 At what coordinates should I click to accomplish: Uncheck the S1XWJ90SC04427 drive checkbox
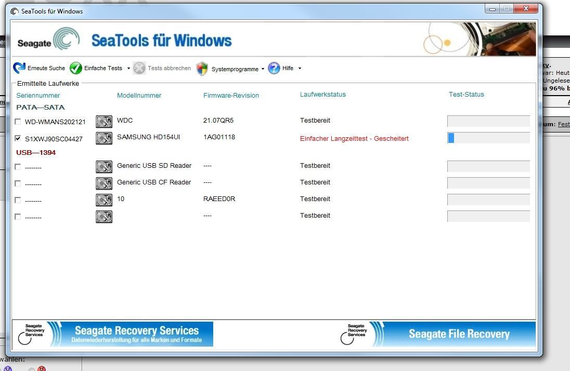18,138
